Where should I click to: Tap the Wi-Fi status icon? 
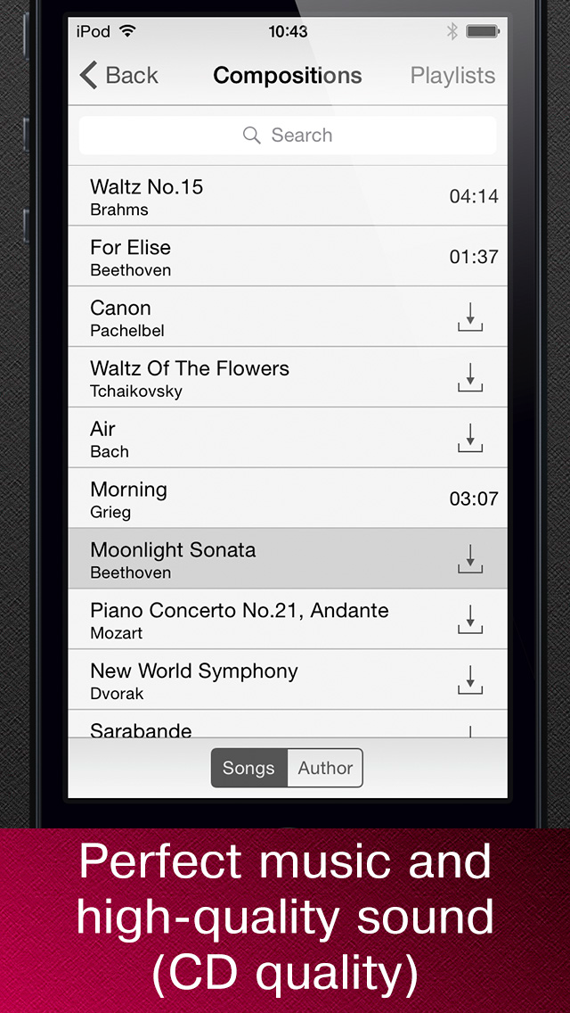127,31
